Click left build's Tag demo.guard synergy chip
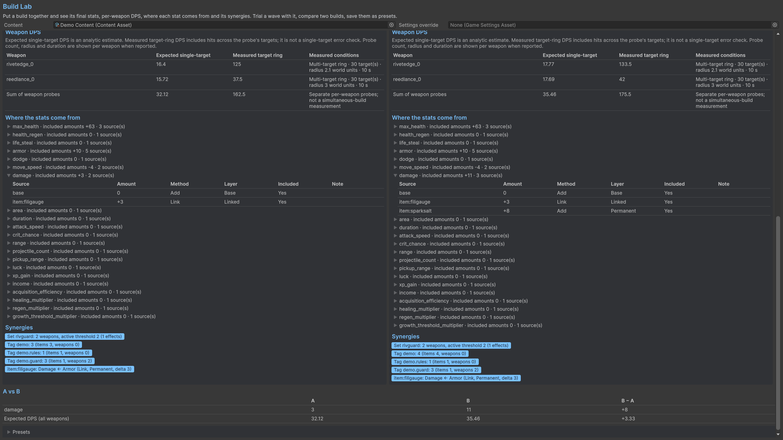 [x=50, y=361]
